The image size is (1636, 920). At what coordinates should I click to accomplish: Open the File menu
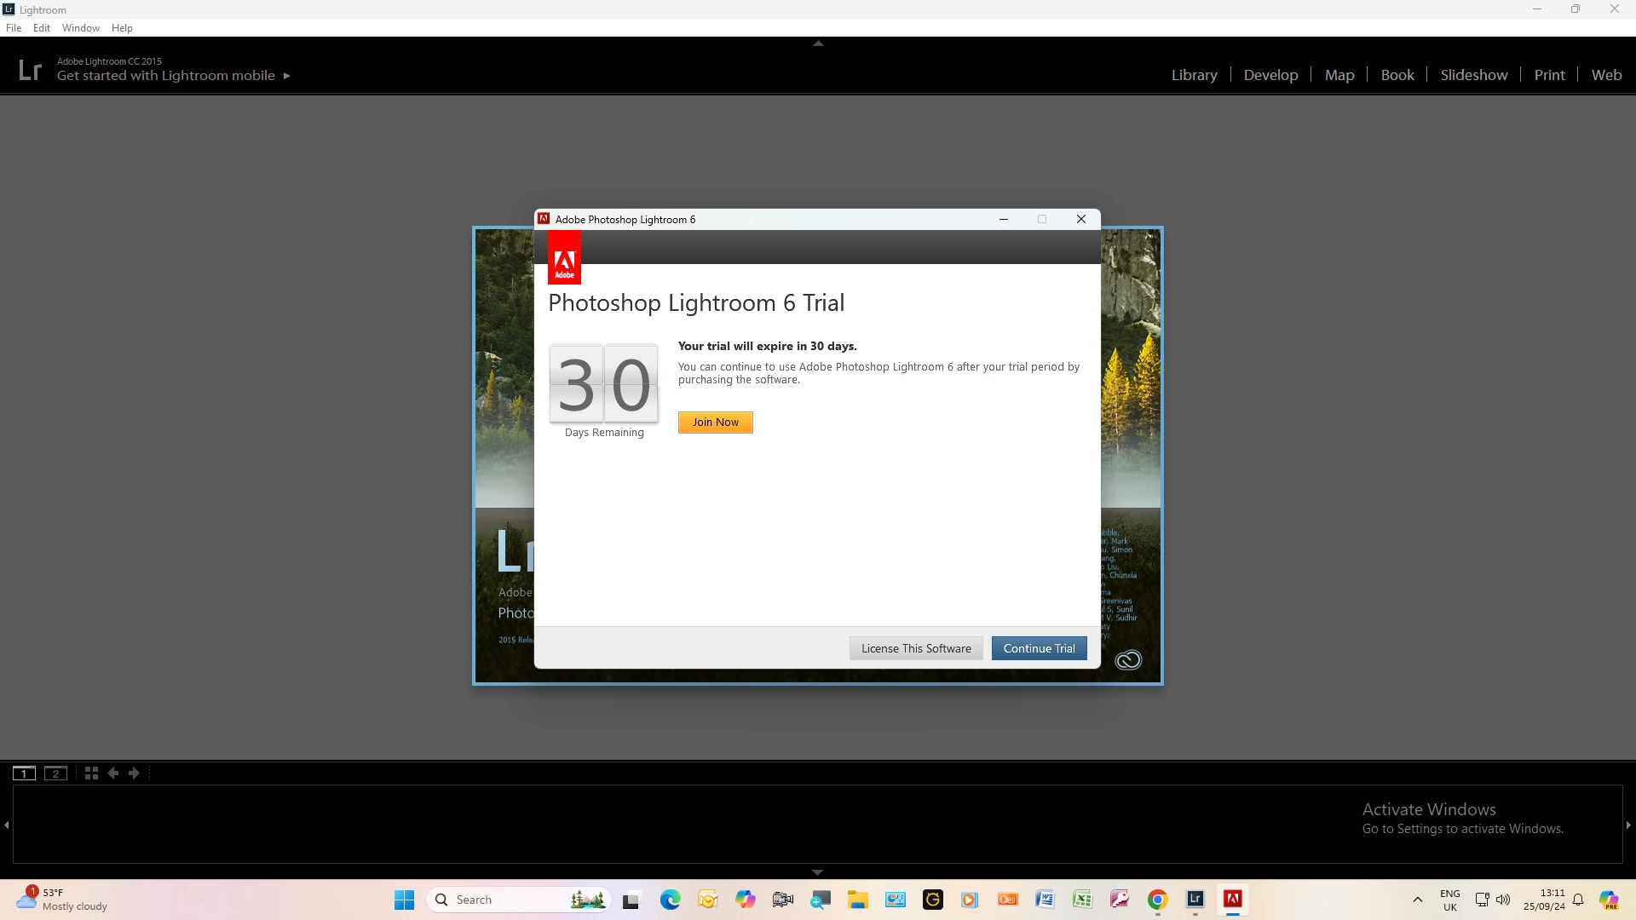pyautogui.click(x=14, y=28)
